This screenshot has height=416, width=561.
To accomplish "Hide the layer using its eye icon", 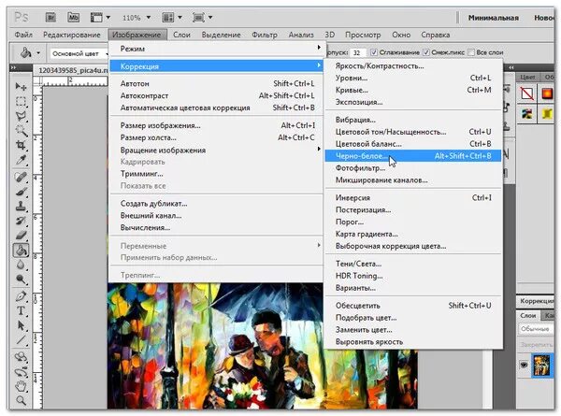I will (x=524, y=365).
